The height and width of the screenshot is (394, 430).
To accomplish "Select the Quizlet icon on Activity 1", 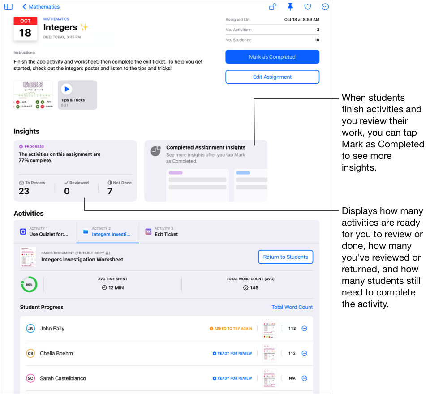I will 23,231.
